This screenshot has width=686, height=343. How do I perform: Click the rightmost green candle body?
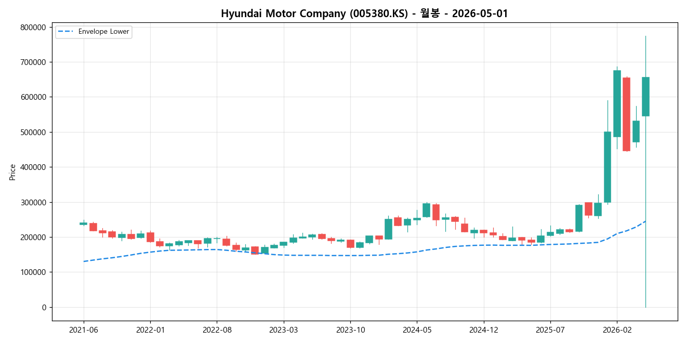(645, 97)
